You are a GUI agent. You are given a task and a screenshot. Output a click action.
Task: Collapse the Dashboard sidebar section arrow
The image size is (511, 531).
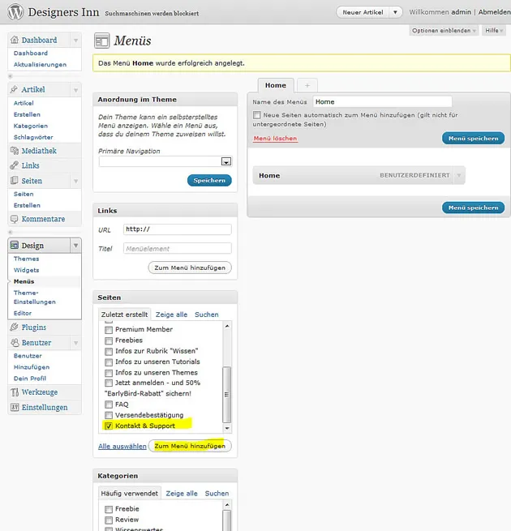[75, 41]
